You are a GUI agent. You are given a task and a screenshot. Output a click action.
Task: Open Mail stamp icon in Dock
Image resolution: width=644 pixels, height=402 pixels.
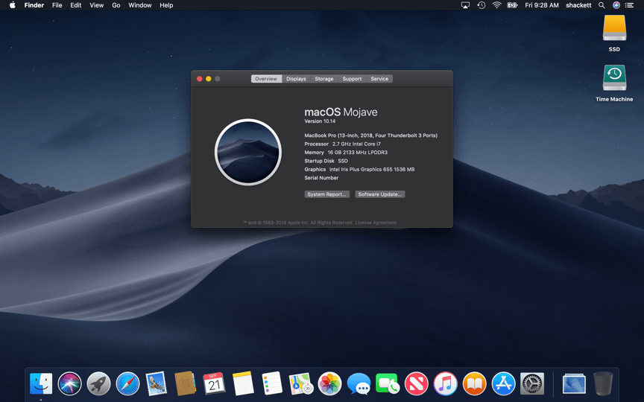[157, 383]
